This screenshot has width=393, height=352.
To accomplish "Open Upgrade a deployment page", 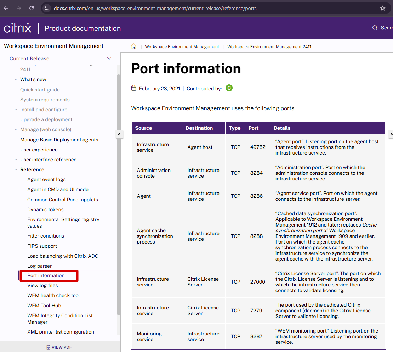I will pos(46,119).
